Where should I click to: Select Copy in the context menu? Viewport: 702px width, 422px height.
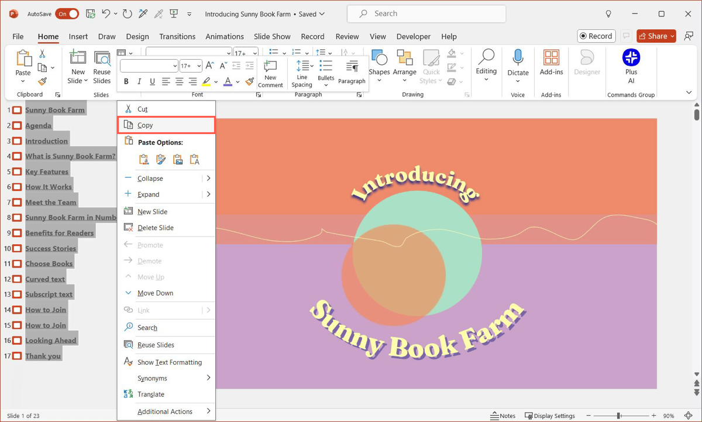pos(167,125)
